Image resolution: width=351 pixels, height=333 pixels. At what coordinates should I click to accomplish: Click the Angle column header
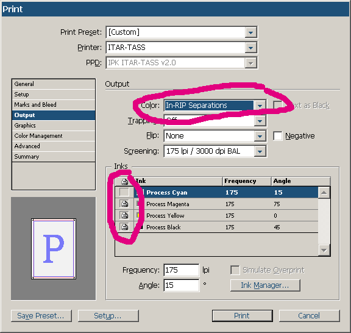pos(301,181)
